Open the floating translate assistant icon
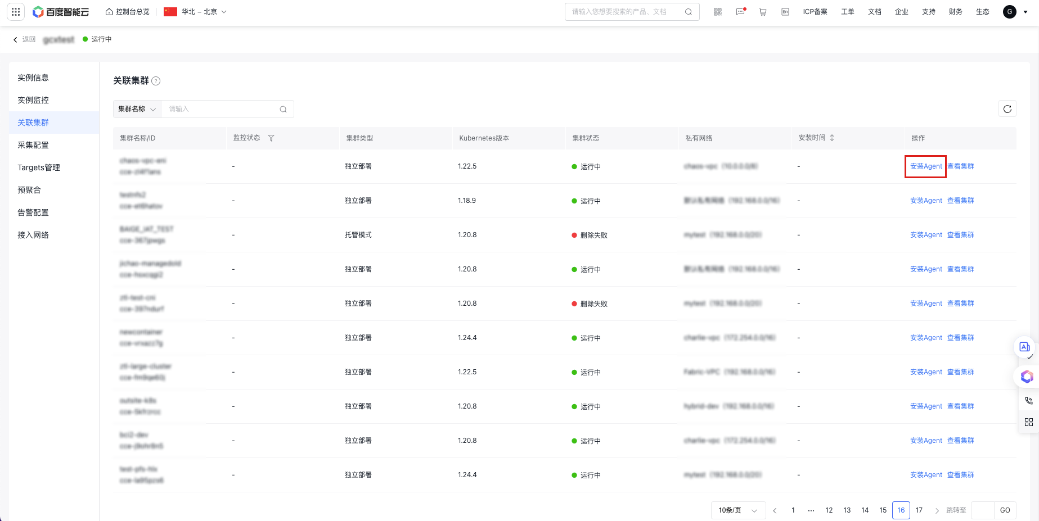 (x=1025, y=347)
